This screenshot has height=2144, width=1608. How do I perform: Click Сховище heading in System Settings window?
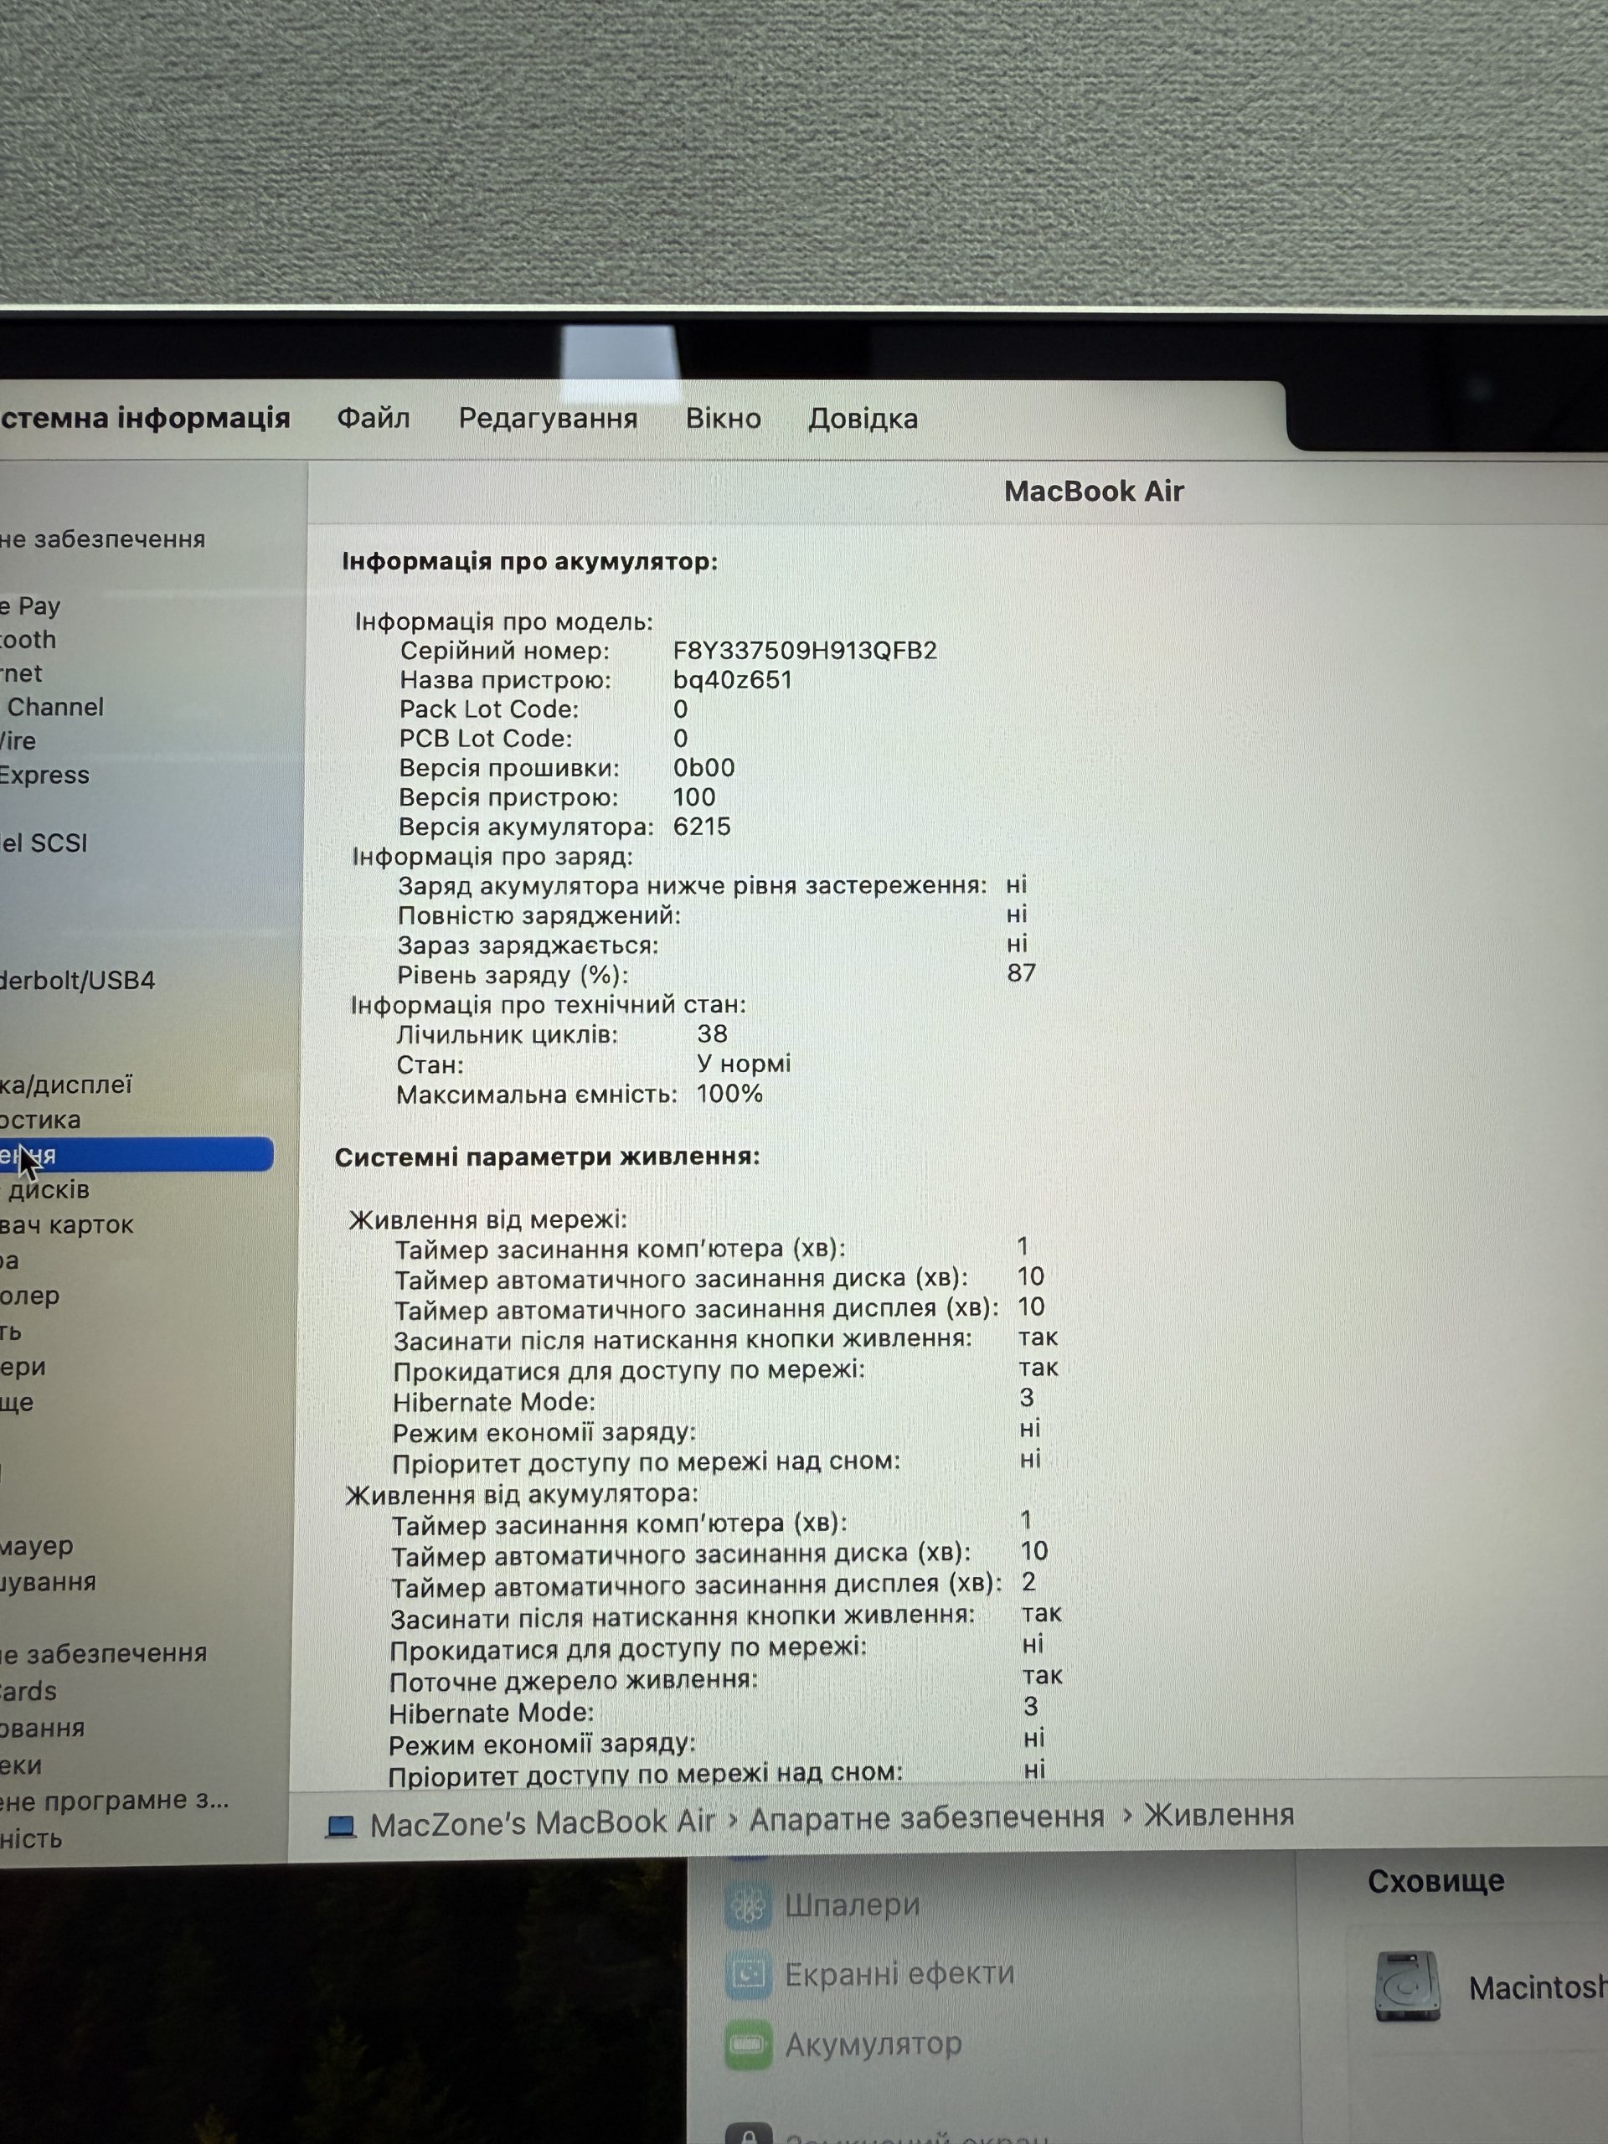point(1435,1881)
